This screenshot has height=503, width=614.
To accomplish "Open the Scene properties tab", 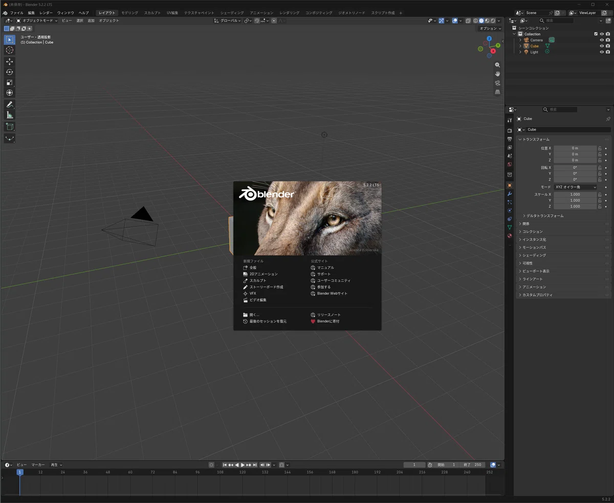I will (x=510, y=156).
